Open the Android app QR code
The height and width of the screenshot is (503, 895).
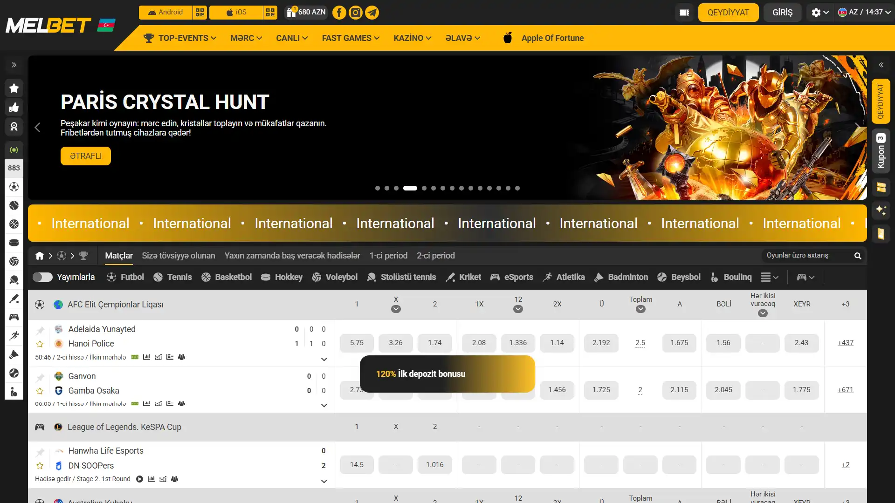point(200,13)
